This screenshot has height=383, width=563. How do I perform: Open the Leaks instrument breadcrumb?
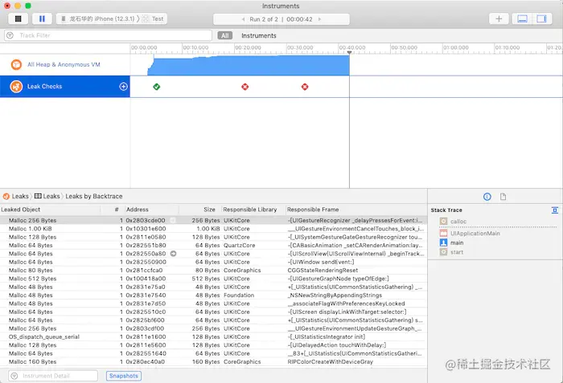pos(16,196)
